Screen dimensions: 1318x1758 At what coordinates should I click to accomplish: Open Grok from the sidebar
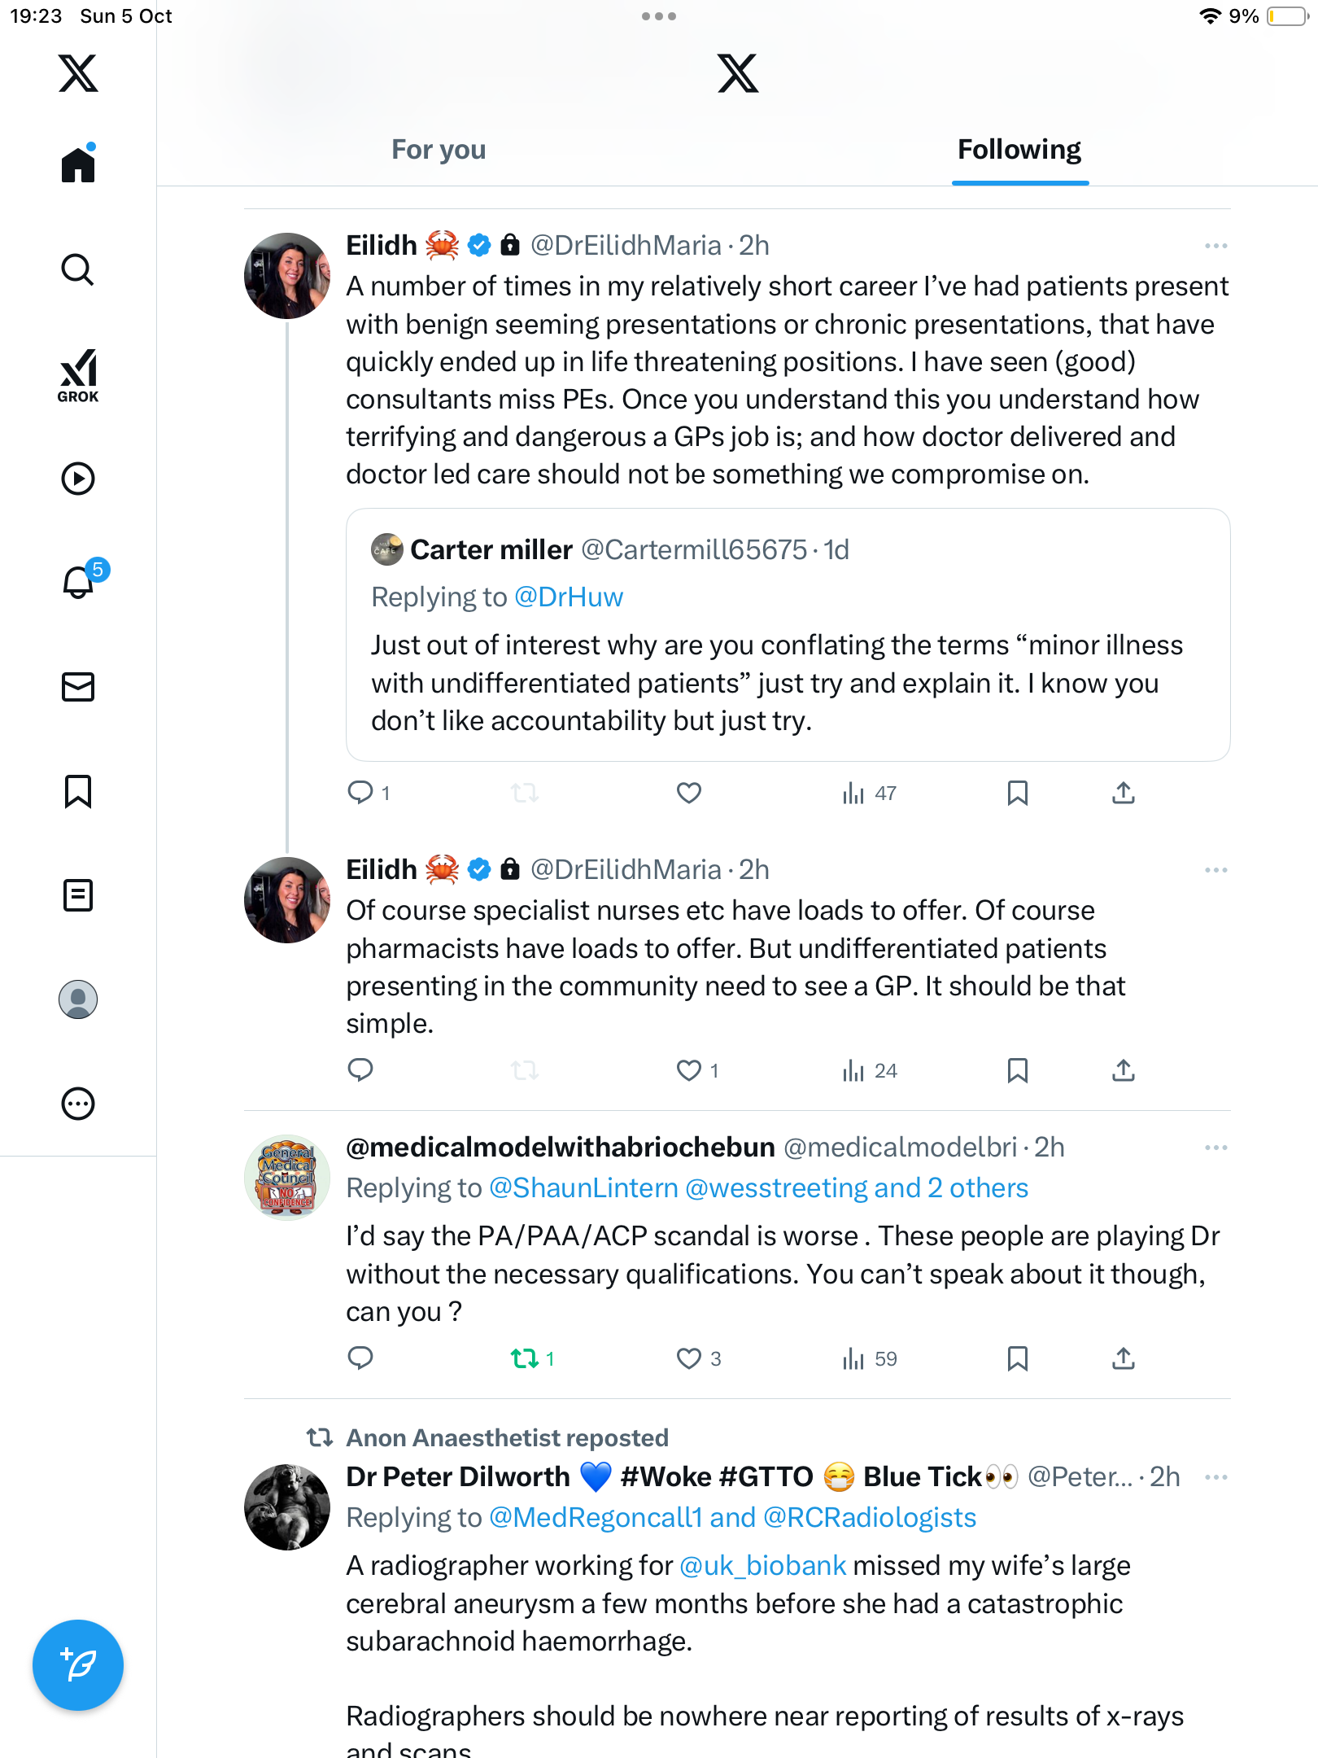78,376
